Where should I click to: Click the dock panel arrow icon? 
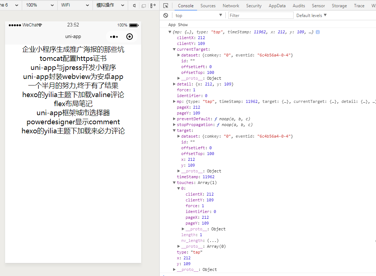coord(153,5)
